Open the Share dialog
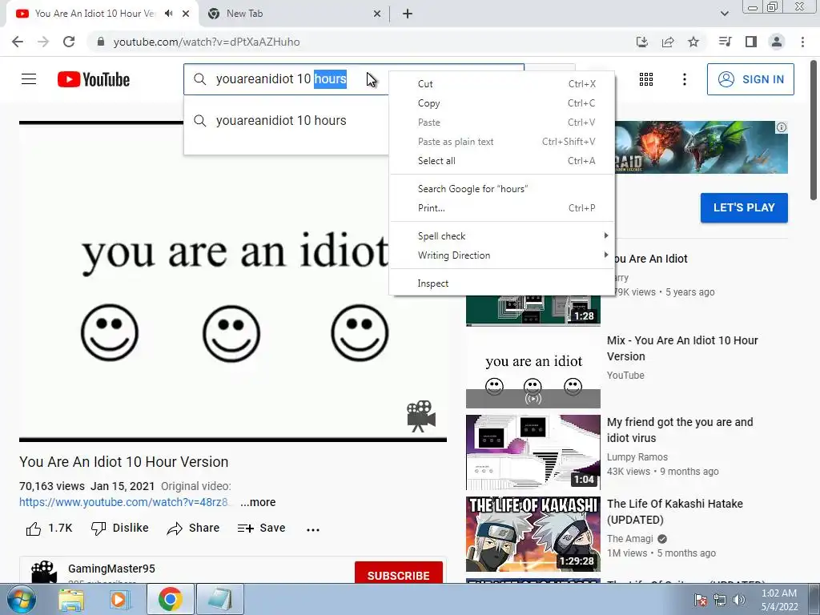 193,529
